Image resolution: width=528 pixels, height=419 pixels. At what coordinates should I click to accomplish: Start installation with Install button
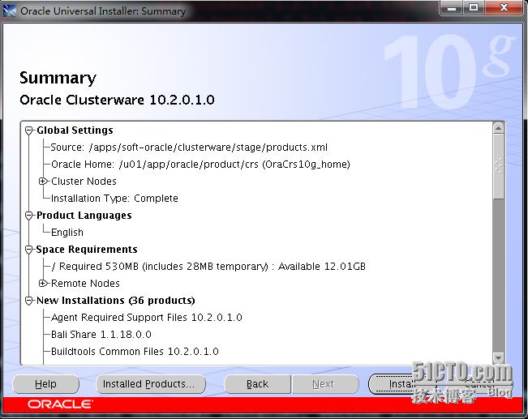coord(401,384)
